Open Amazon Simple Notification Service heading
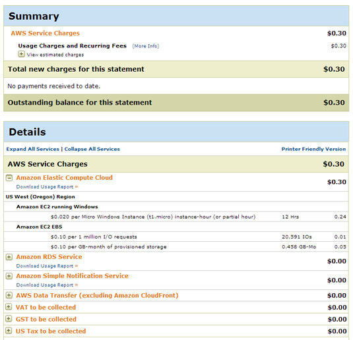Image resolution: width=353 pixels, height=340 pixels. click(x=73, y=276)
